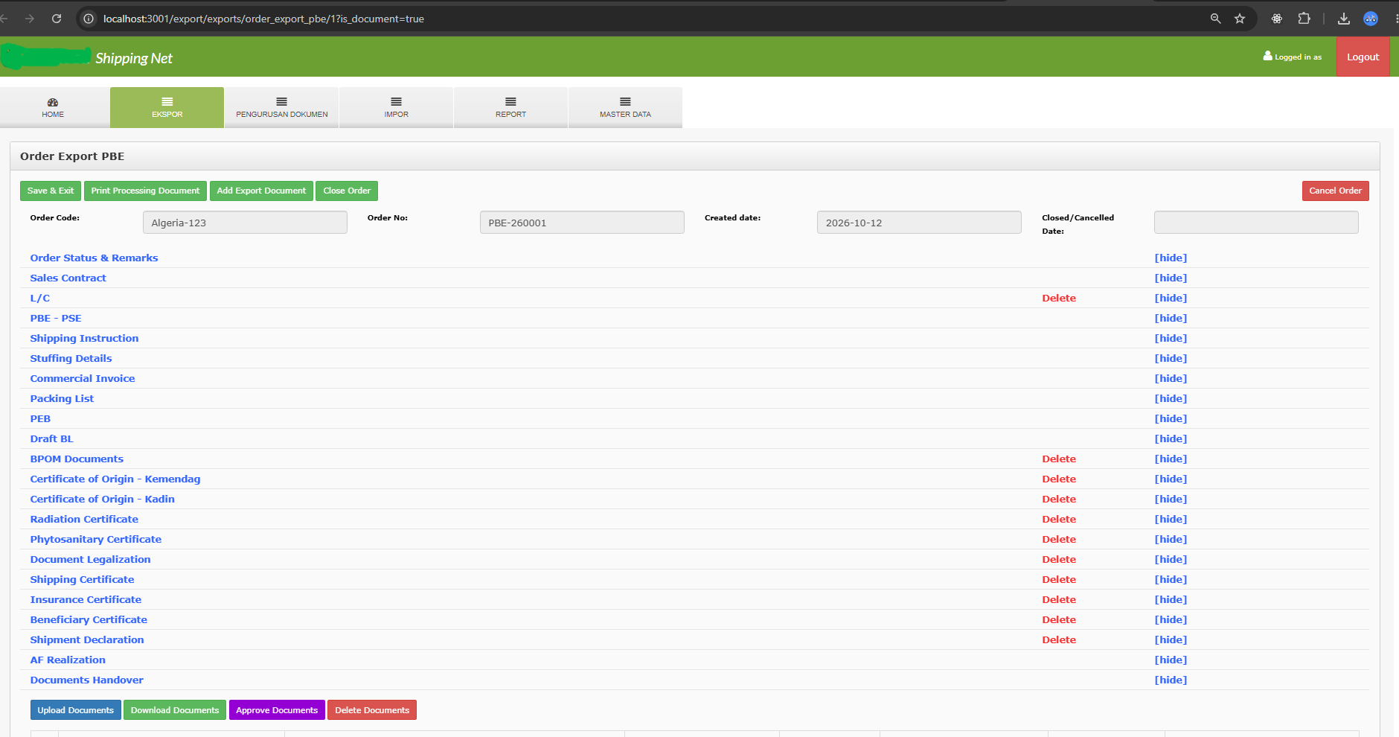1399x737 pixels.
Task: Open the Shipping Instruction link
Action: (x=84, y=338)
